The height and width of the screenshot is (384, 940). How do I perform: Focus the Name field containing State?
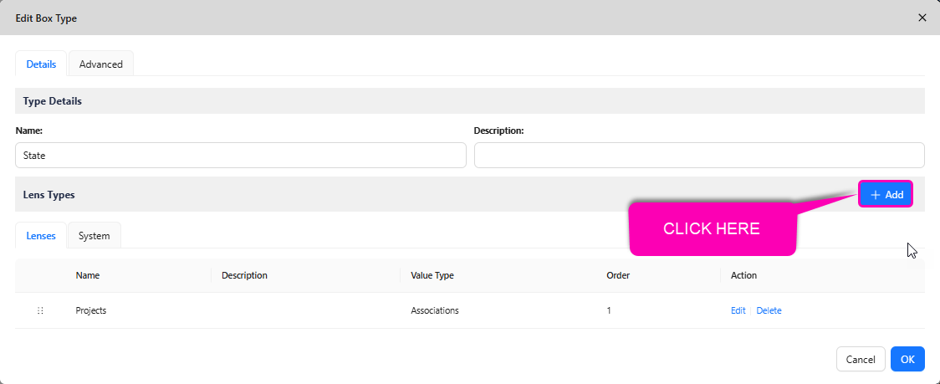click(x=240, y=155)
